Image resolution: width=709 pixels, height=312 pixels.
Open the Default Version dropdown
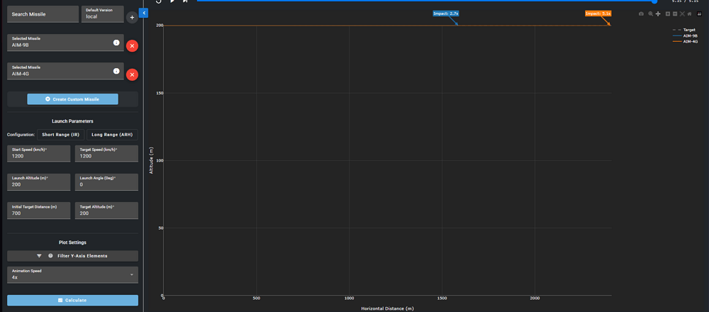click(103, 14)
